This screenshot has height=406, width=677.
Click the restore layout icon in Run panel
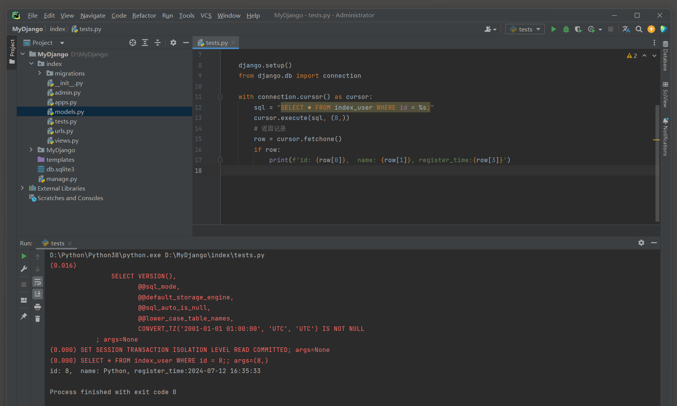pyautogui.click(x=24, y=300)
